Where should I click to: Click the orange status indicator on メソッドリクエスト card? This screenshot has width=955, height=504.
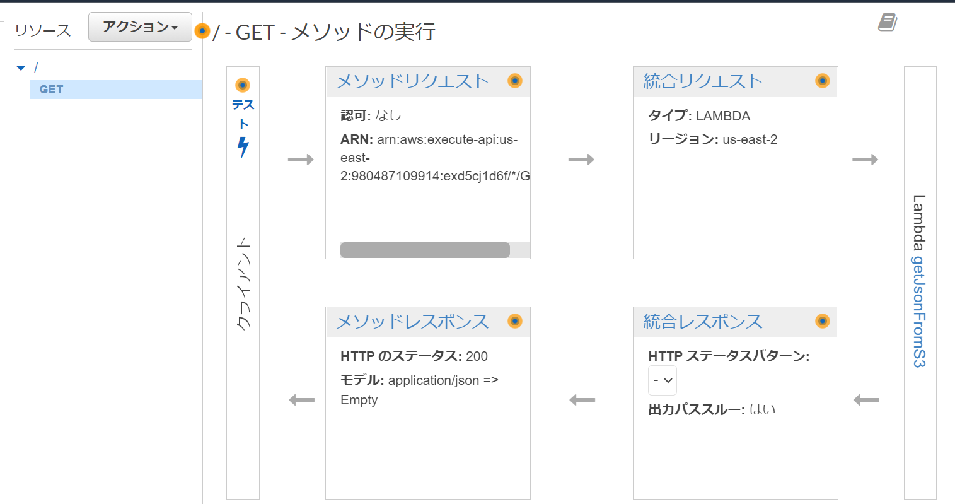pos(515,81)
